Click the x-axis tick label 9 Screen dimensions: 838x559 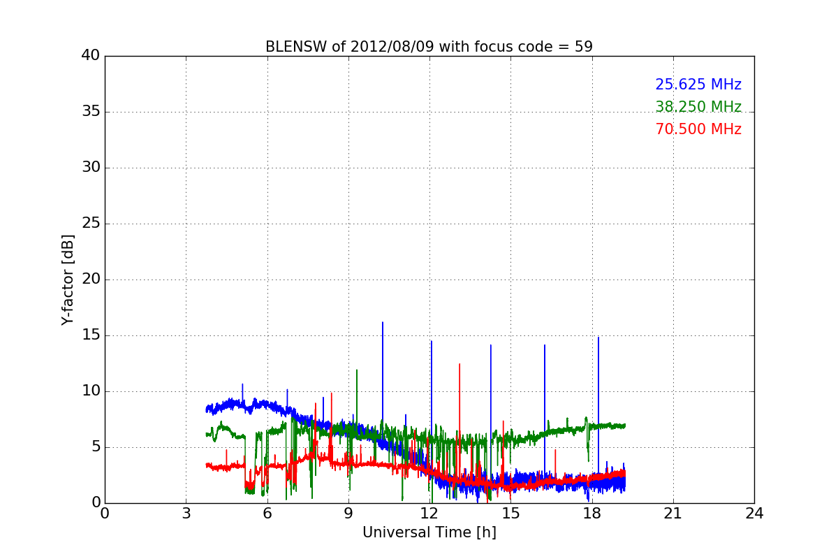(x=348, y=514)
